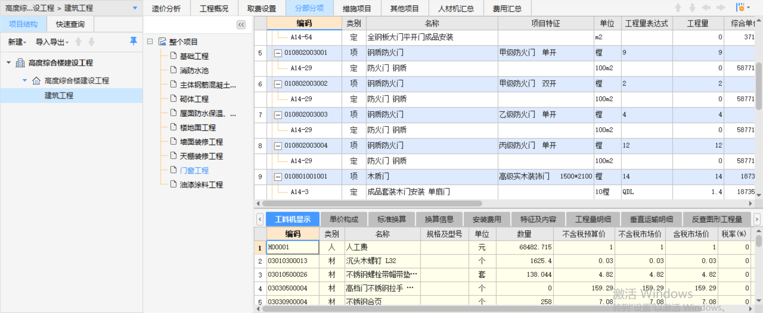Collapse row 010802003002 钢质防火门
The image size is (763, 313).
(x=278, y=84)
